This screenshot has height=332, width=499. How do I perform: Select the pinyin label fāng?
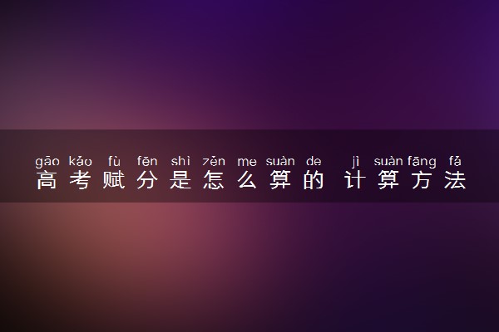click(422, 162)
